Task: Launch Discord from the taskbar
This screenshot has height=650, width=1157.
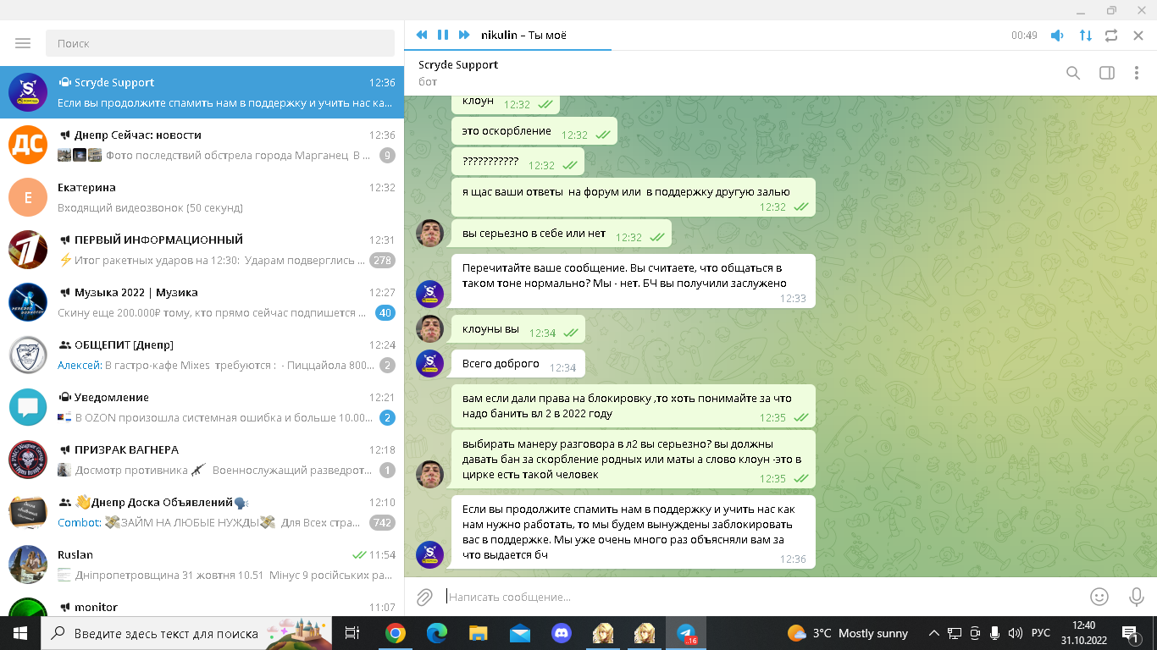Action: 561,632
